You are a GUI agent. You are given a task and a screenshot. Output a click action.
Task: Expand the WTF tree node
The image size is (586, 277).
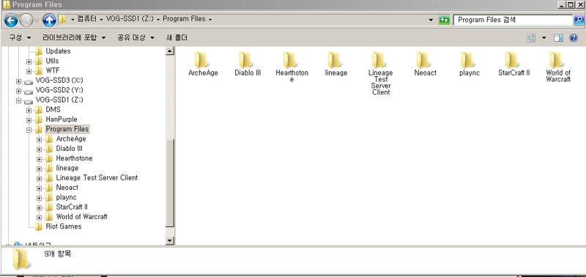29,71
